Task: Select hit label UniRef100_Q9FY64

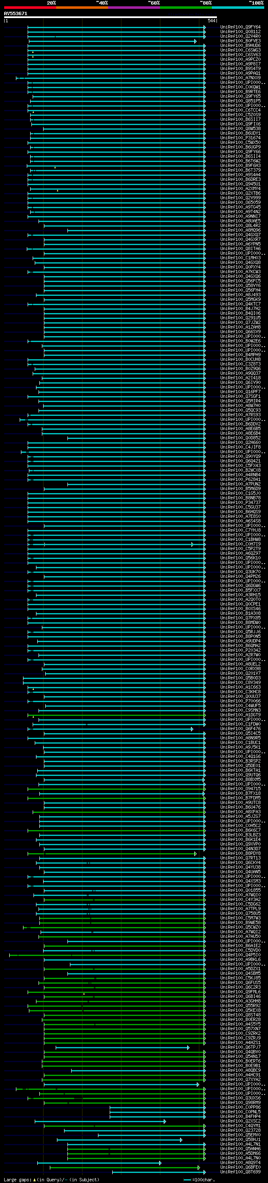Action: (x=240, y=27)
